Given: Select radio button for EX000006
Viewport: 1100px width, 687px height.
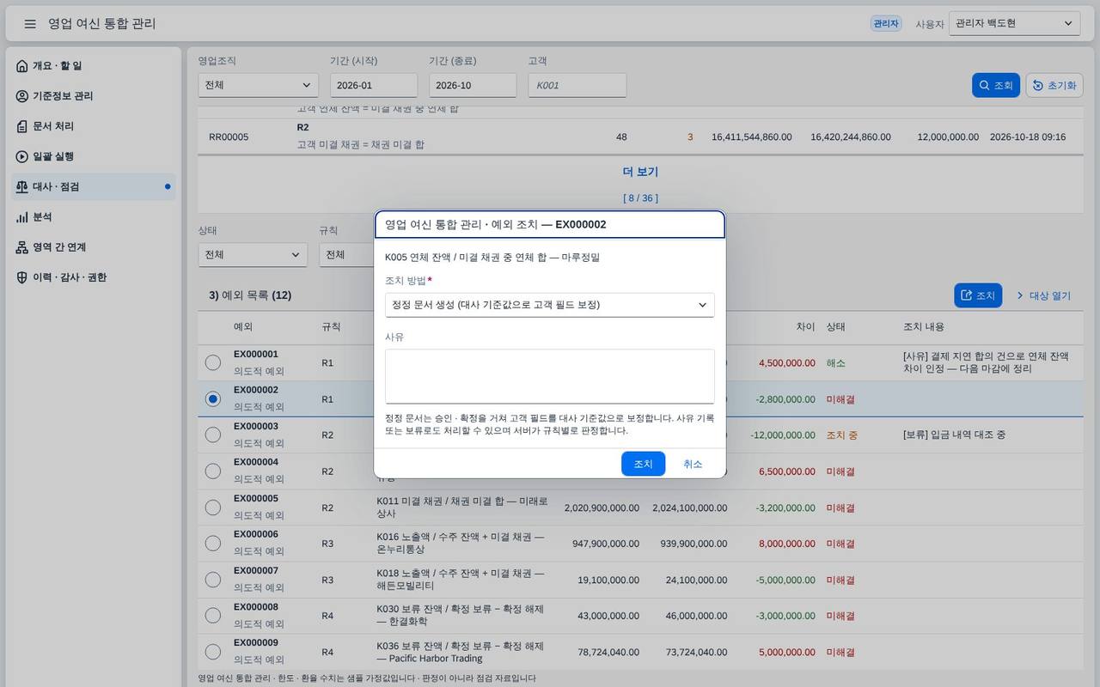Looking at the screenshot, I should click(213, 543).
